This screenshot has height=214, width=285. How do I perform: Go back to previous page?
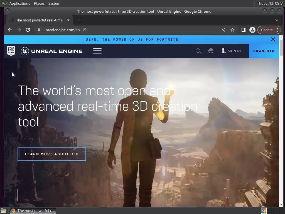pyautogui.click(x=10, y=30)
